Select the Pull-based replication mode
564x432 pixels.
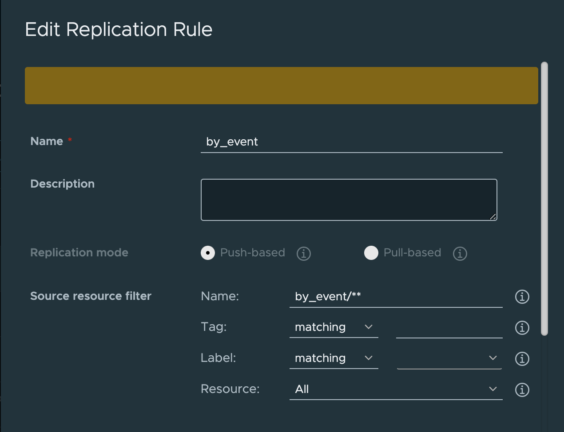(x=371, y=253)
